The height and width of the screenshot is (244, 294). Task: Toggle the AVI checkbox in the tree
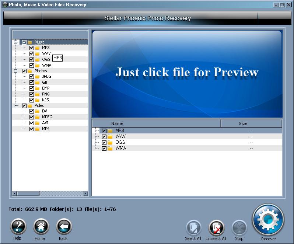pos(32,123)
